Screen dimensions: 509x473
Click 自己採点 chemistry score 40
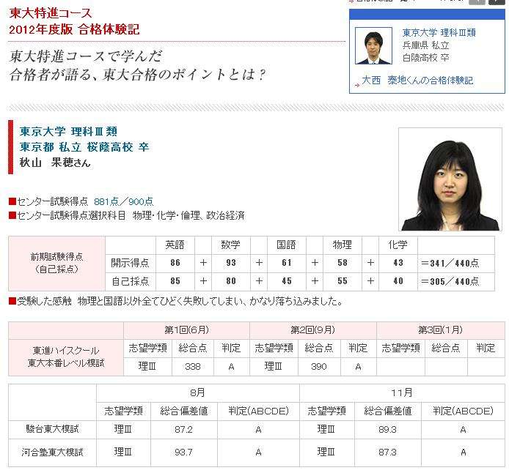398,281
